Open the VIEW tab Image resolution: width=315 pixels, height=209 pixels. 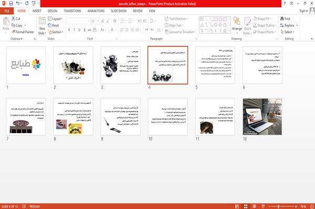(x=152, y=11)
